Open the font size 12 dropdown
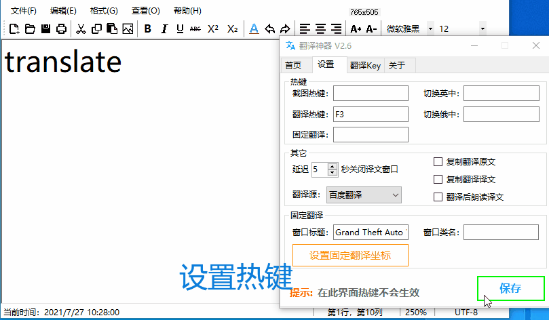Screen dimensions: 549x320 coord(482,28)
